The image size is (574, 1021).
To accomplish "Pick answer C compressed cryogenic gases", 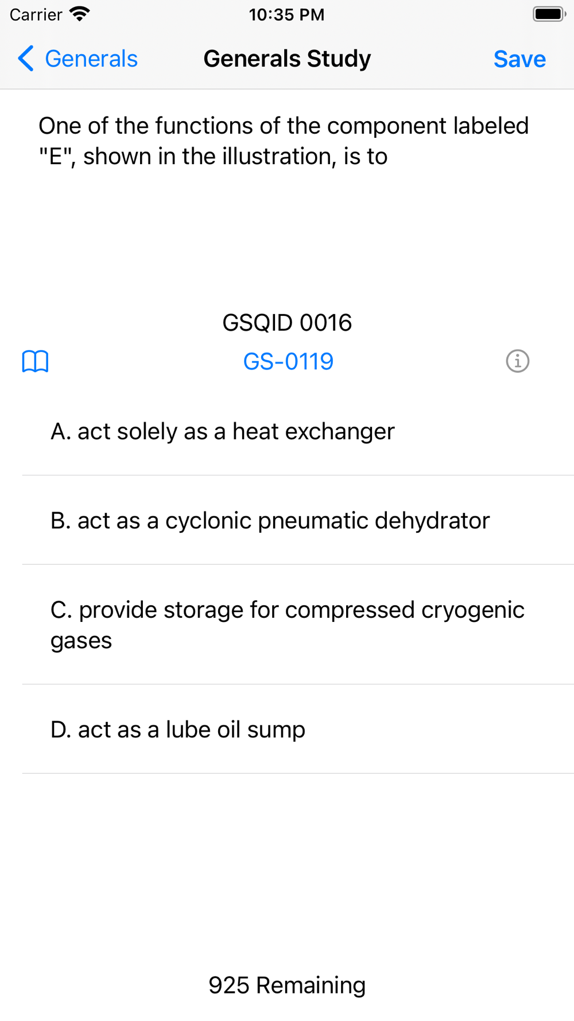I will (x=298, y=625).
